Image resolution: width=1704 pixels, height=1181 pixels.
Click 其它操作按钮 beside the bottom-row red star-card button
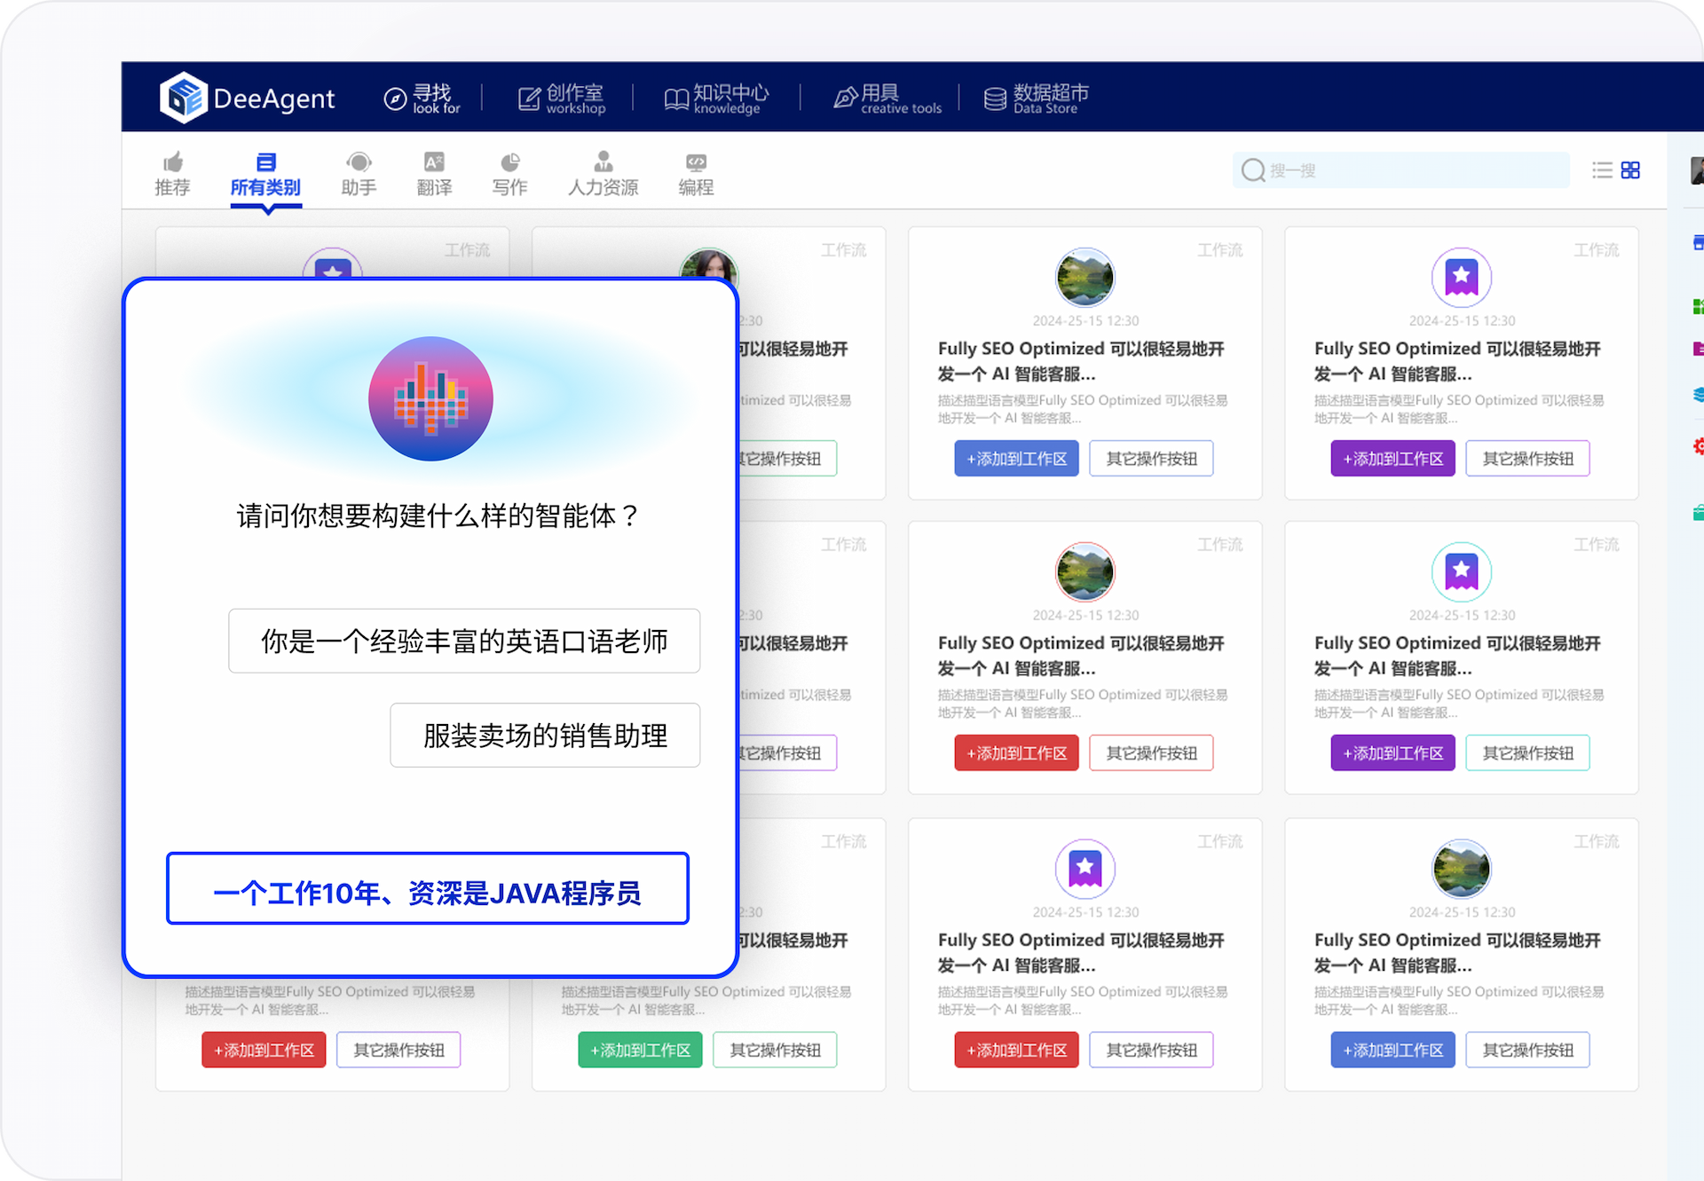tap(1151, 1050)
